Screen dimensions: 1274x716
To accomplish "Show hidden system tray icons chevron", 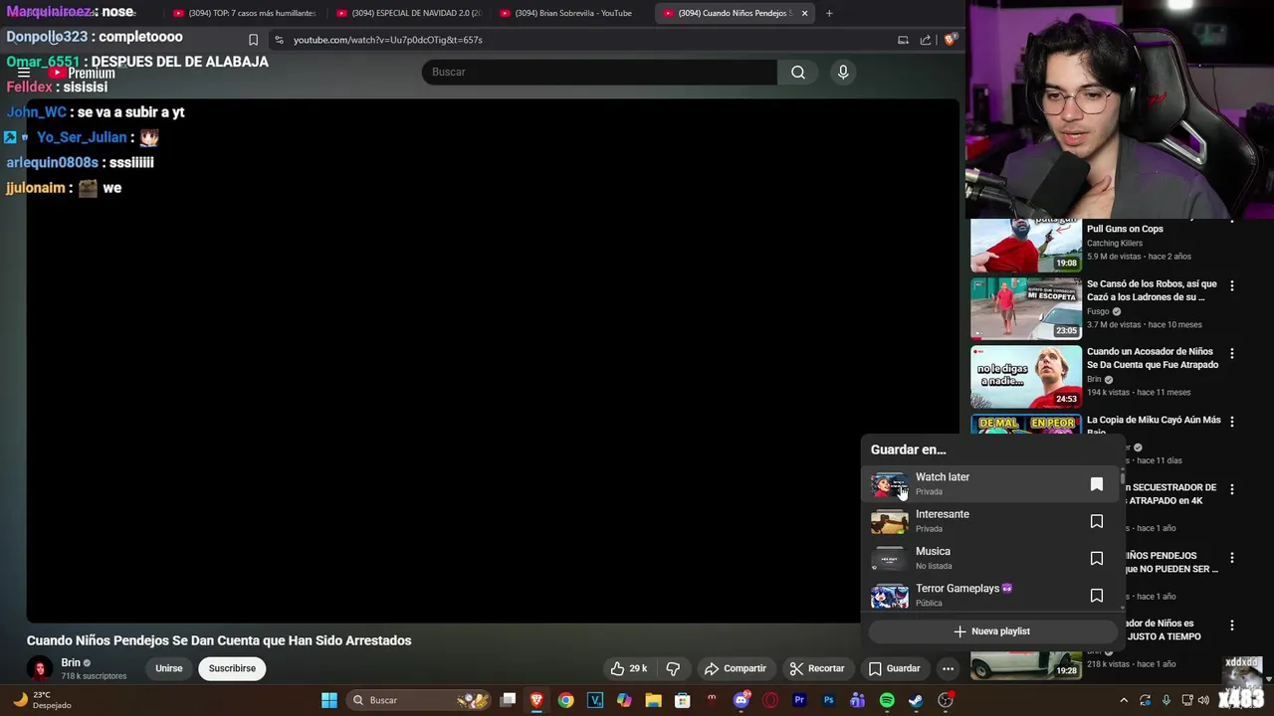I will tap(1124, 700).
